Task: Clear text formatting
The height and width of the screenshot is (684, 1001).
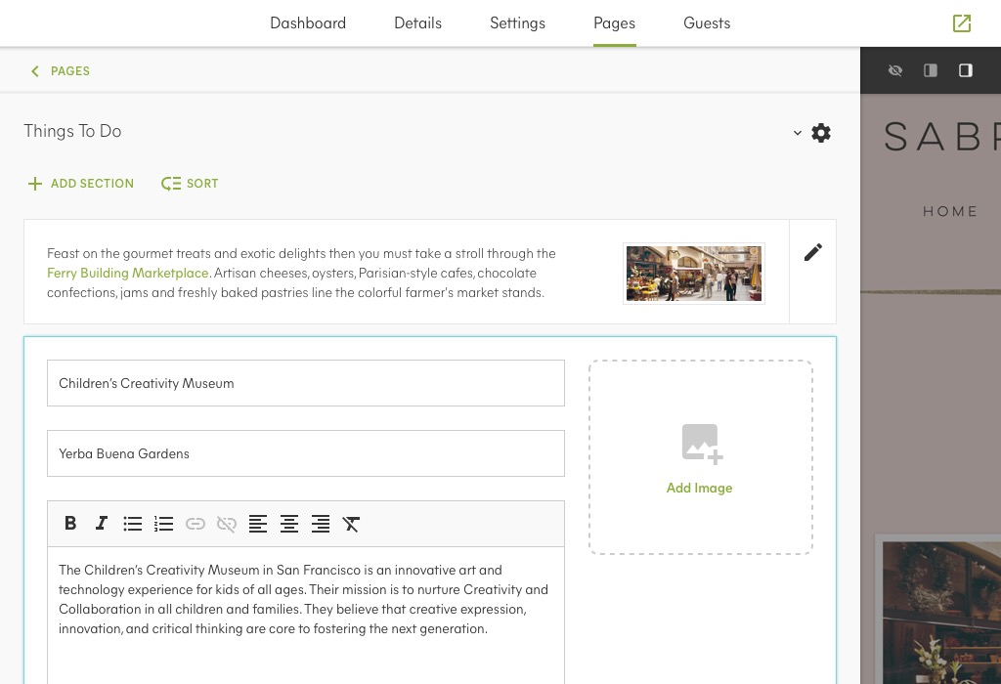Action: [x=351, y=524]
